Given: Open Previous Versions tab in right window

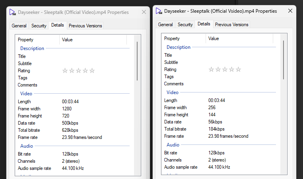Looking at the screenshot, I should pos(231,25).
